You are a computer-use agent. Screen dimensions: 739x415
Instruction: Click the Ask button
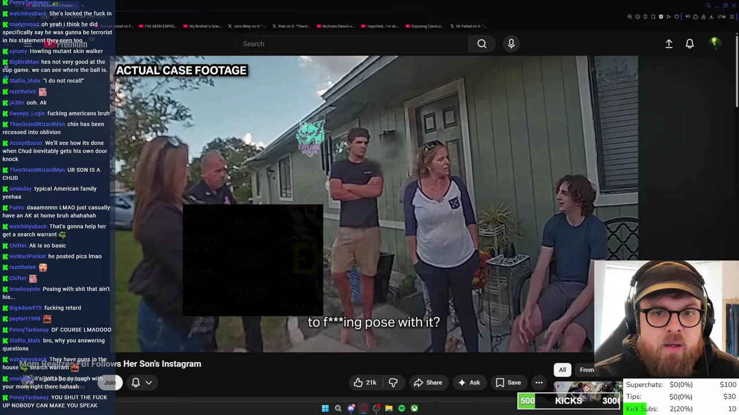point(469,382)
